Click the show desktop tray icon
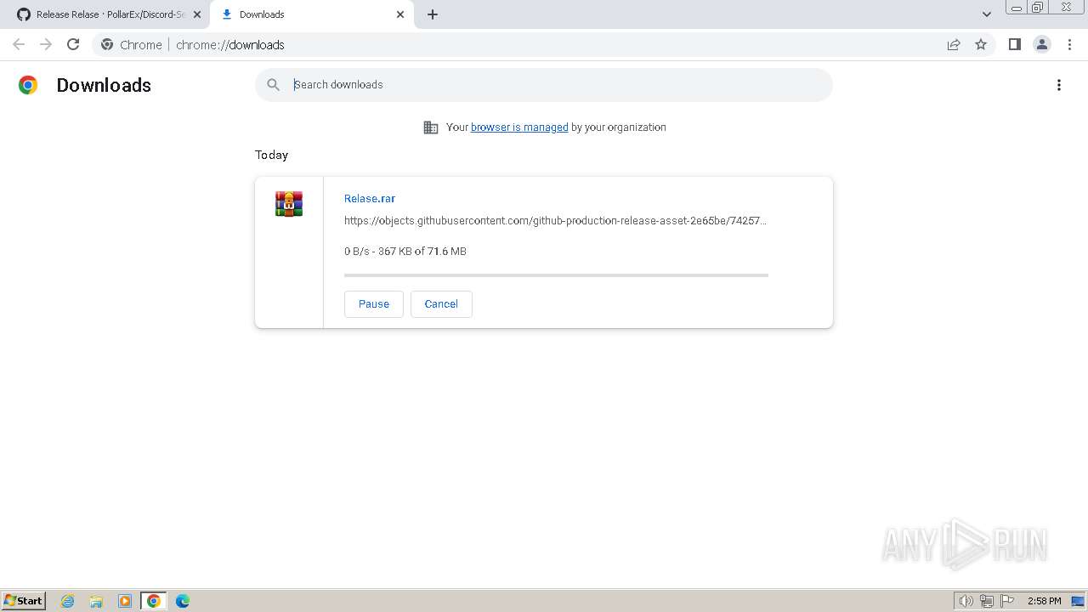This screenshot has height=612, width=1088. pos(1078,601)
